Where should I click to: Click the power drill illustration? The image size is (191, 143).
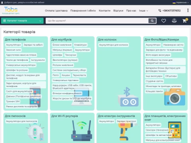[128, 130]
